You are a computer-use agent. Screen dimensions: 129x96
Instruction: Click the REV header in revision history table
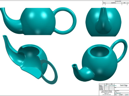(x=104, y=3)
